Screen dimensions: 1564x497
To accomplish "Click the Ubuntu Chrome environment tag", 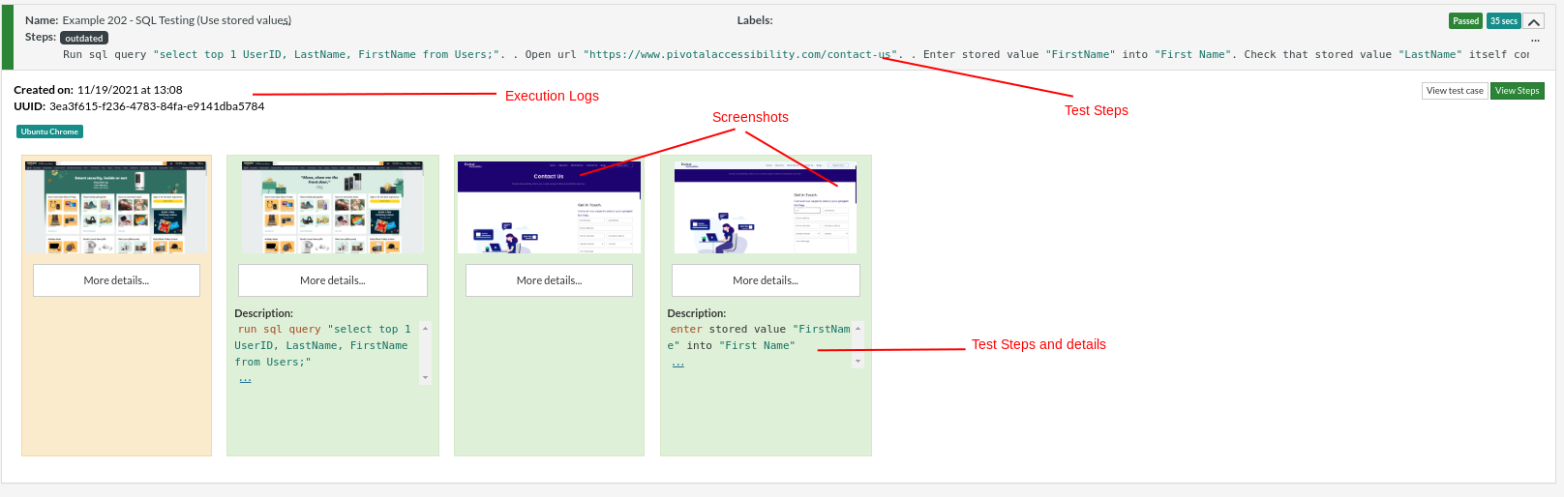I will 49,132.
